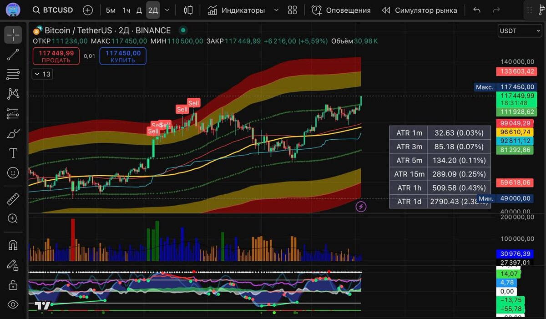546x319 pixels.
Task: Toggle lock all drawings
Action: pyautogui.click(x=13, y=285)
